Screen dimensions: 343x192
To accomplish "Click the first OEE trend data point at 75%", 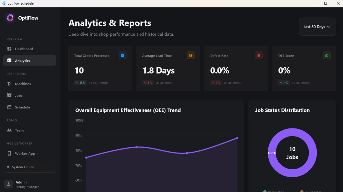I will tap(86, 158).
